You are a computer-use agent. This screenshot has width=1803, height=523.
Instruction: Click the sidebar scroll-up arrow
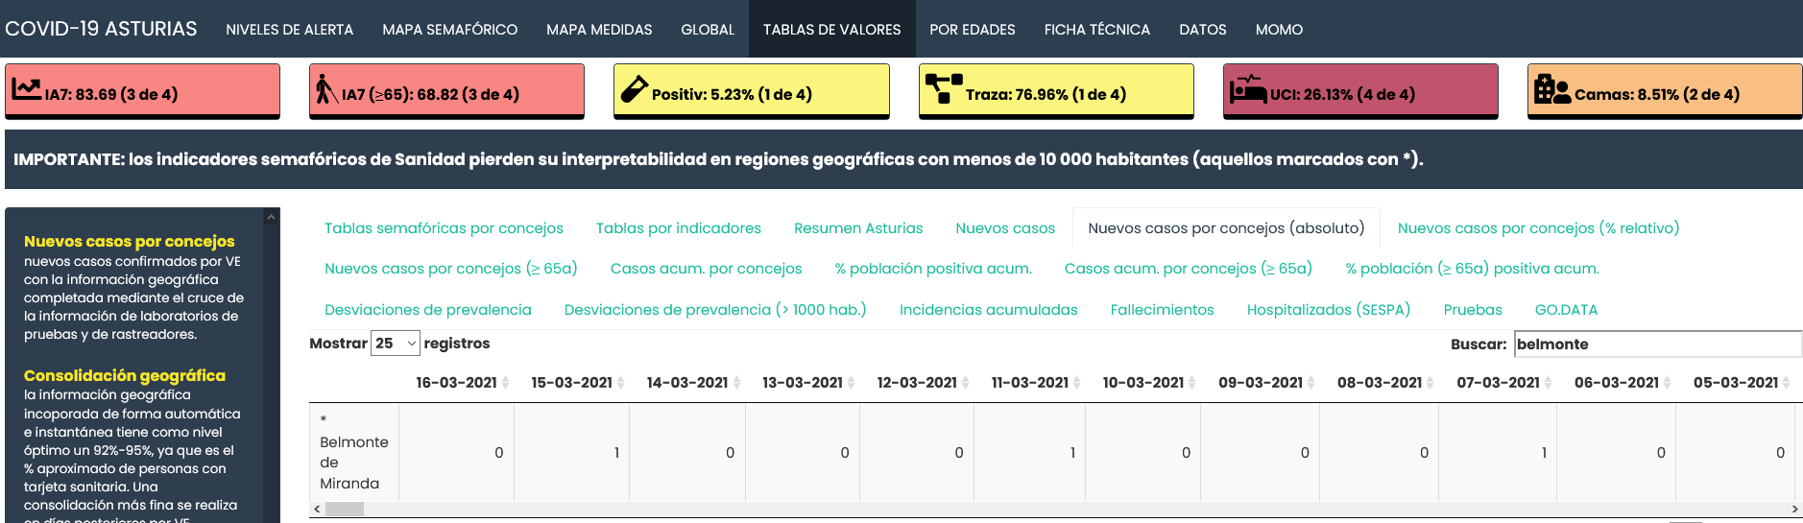(271, 218)
